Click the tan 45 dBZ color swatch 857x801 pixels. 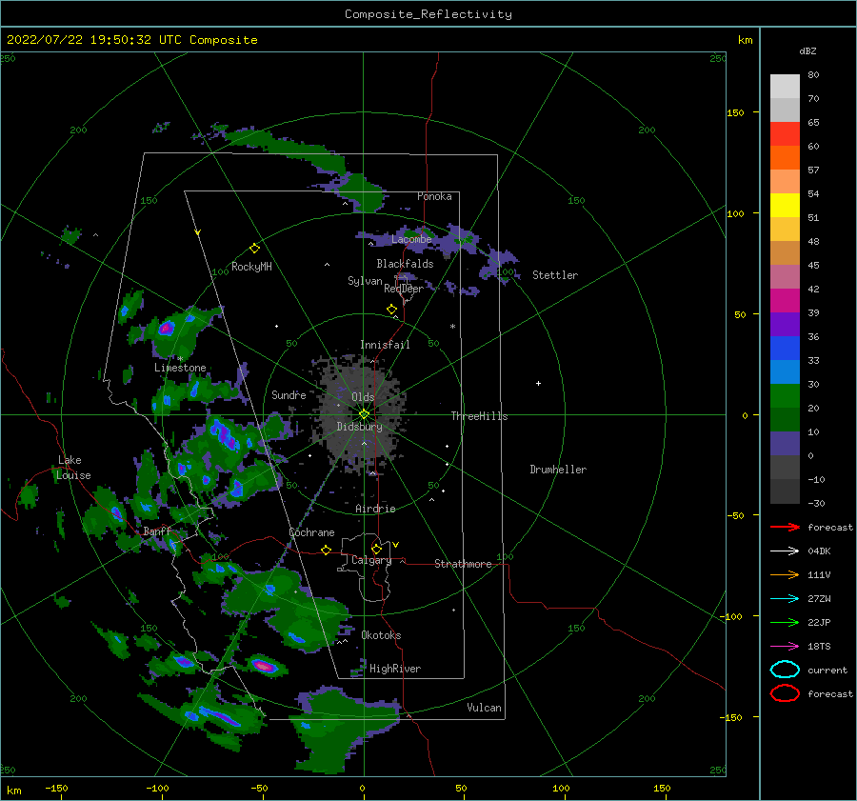785,252
